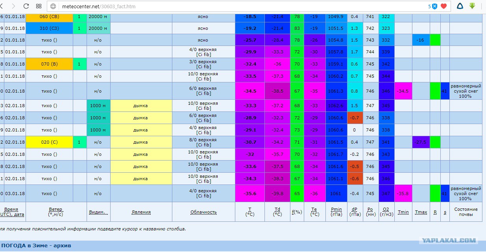
Task: Select the wind cell 020 (С)
Action: pyautogui.click(x=49, y=142)
